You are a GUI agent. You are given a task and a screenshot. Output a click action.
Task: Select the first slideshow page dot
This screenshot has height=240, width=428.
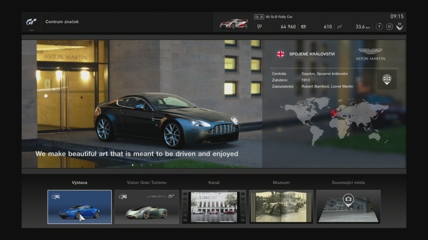point(133,165)
